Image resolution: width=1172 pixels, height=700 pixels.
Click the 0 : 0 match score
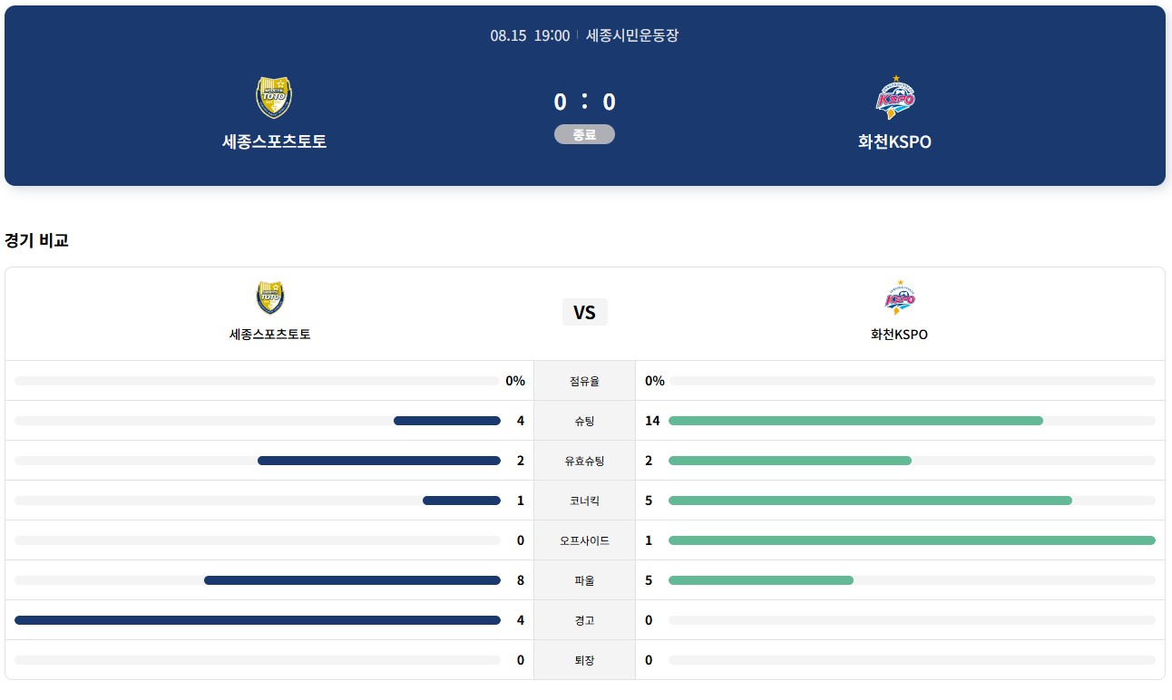coord(584,102)
